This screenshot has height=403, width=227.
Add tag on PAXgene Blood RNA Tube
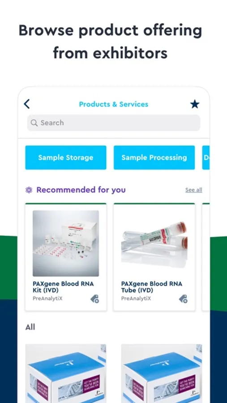pyautogui.click(x=183, y=299)
